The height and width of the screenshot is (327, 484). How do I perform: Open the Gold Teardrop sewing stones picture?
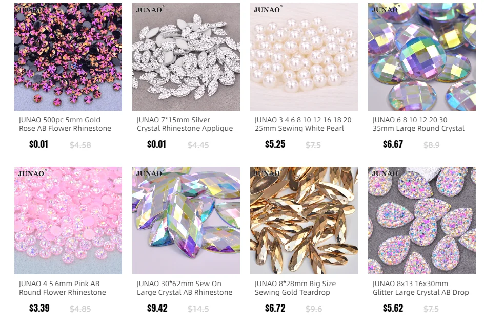(304, 221)
